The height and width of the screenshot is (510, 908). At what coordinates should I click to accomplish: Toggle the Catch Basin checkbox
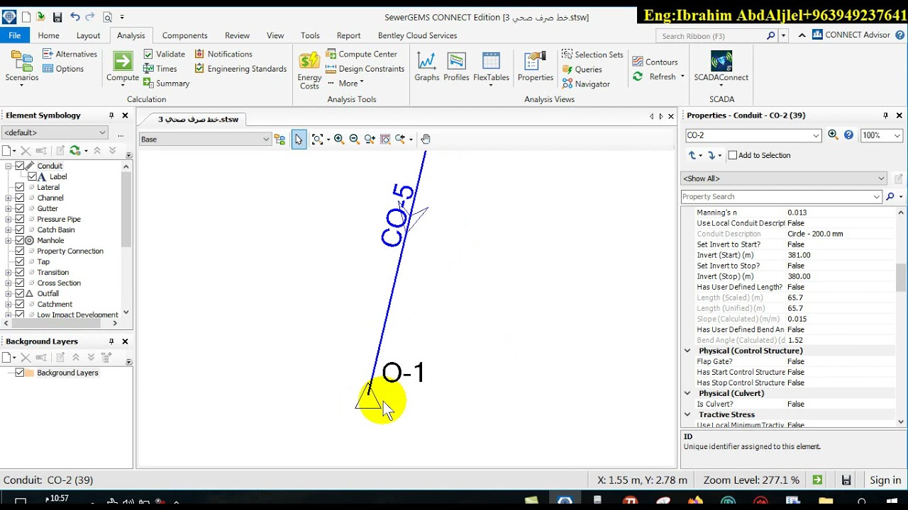(x=20, y=229)
